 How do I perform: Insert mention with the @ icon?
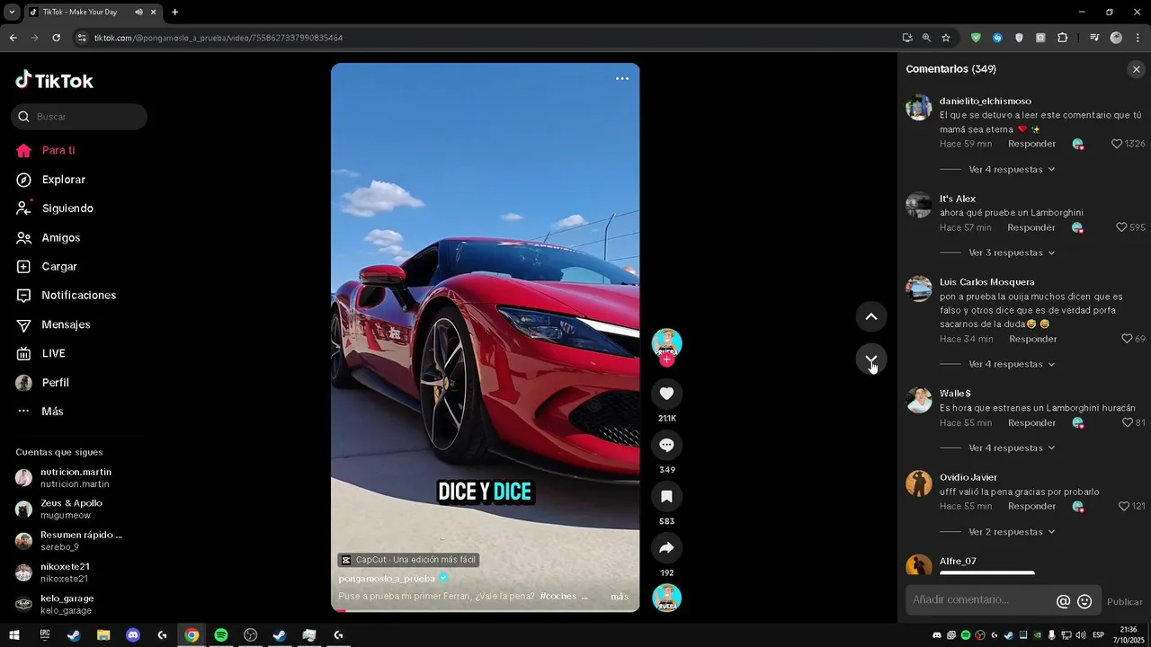1063,601
